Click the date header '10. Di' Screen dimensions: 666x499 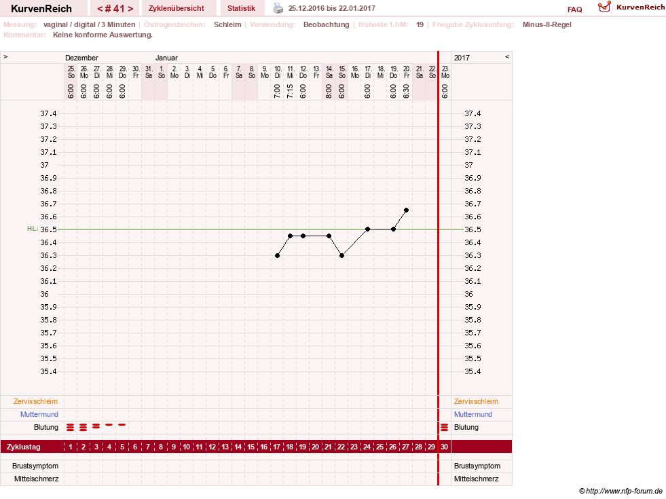click(x=278, y=72)
